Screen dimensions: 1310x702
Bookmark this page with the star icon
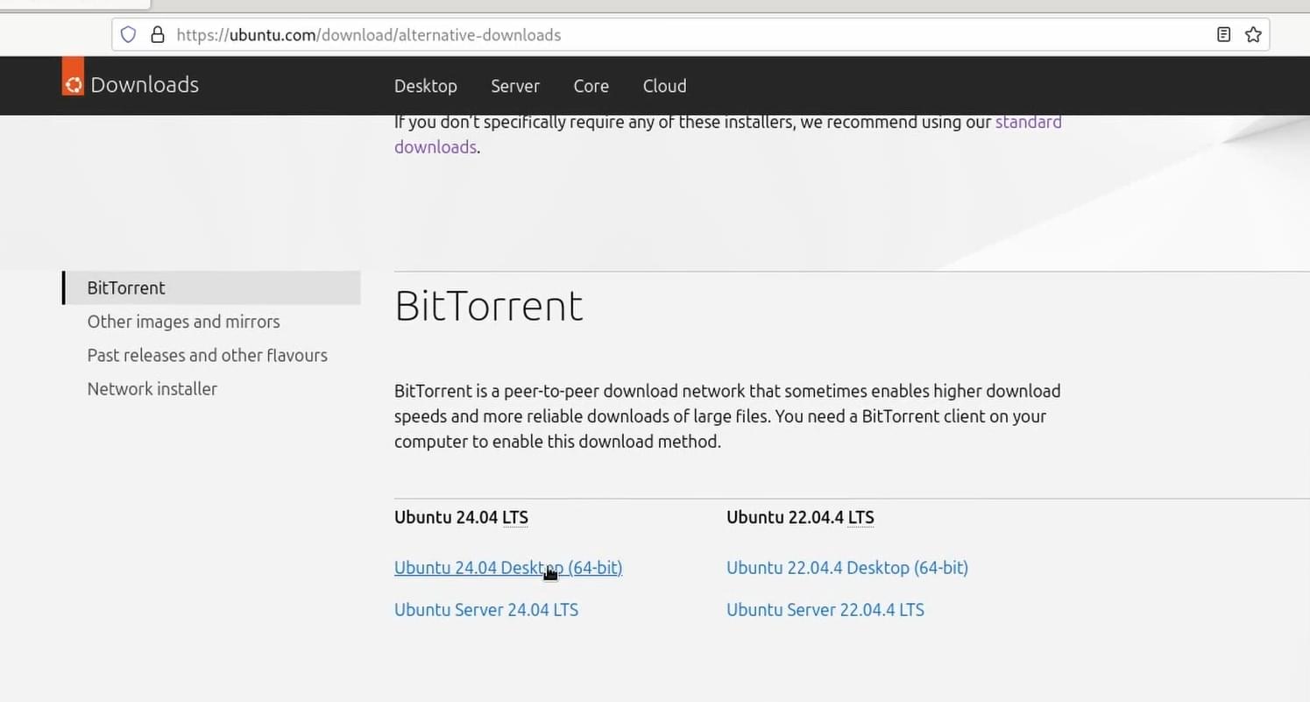[1253, 35]
